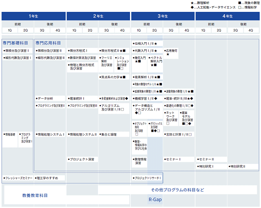Click the 教養教育科目 block

point(35,195)
